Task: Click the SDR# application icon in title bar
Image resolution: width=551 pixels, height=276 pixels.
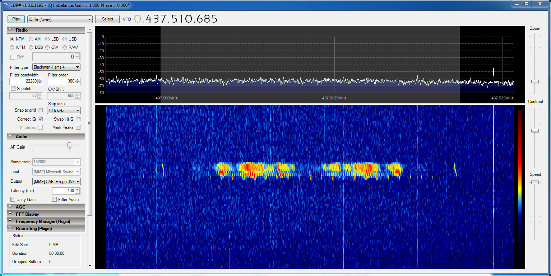Action: coord(5,5)
